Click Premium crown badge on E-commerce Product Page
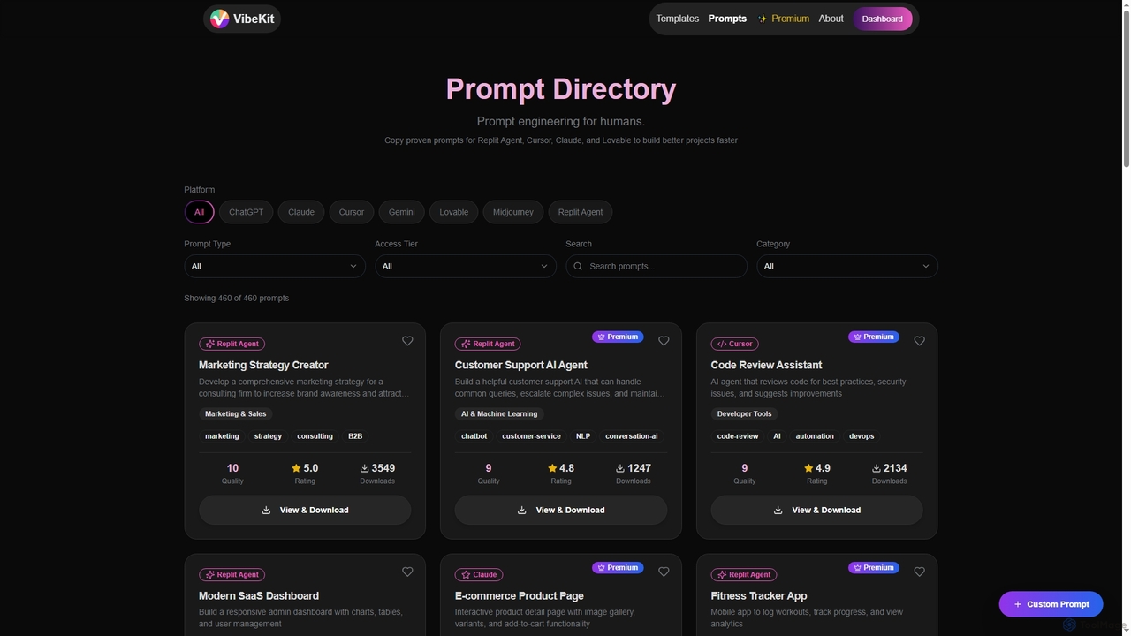 point(618,567)
